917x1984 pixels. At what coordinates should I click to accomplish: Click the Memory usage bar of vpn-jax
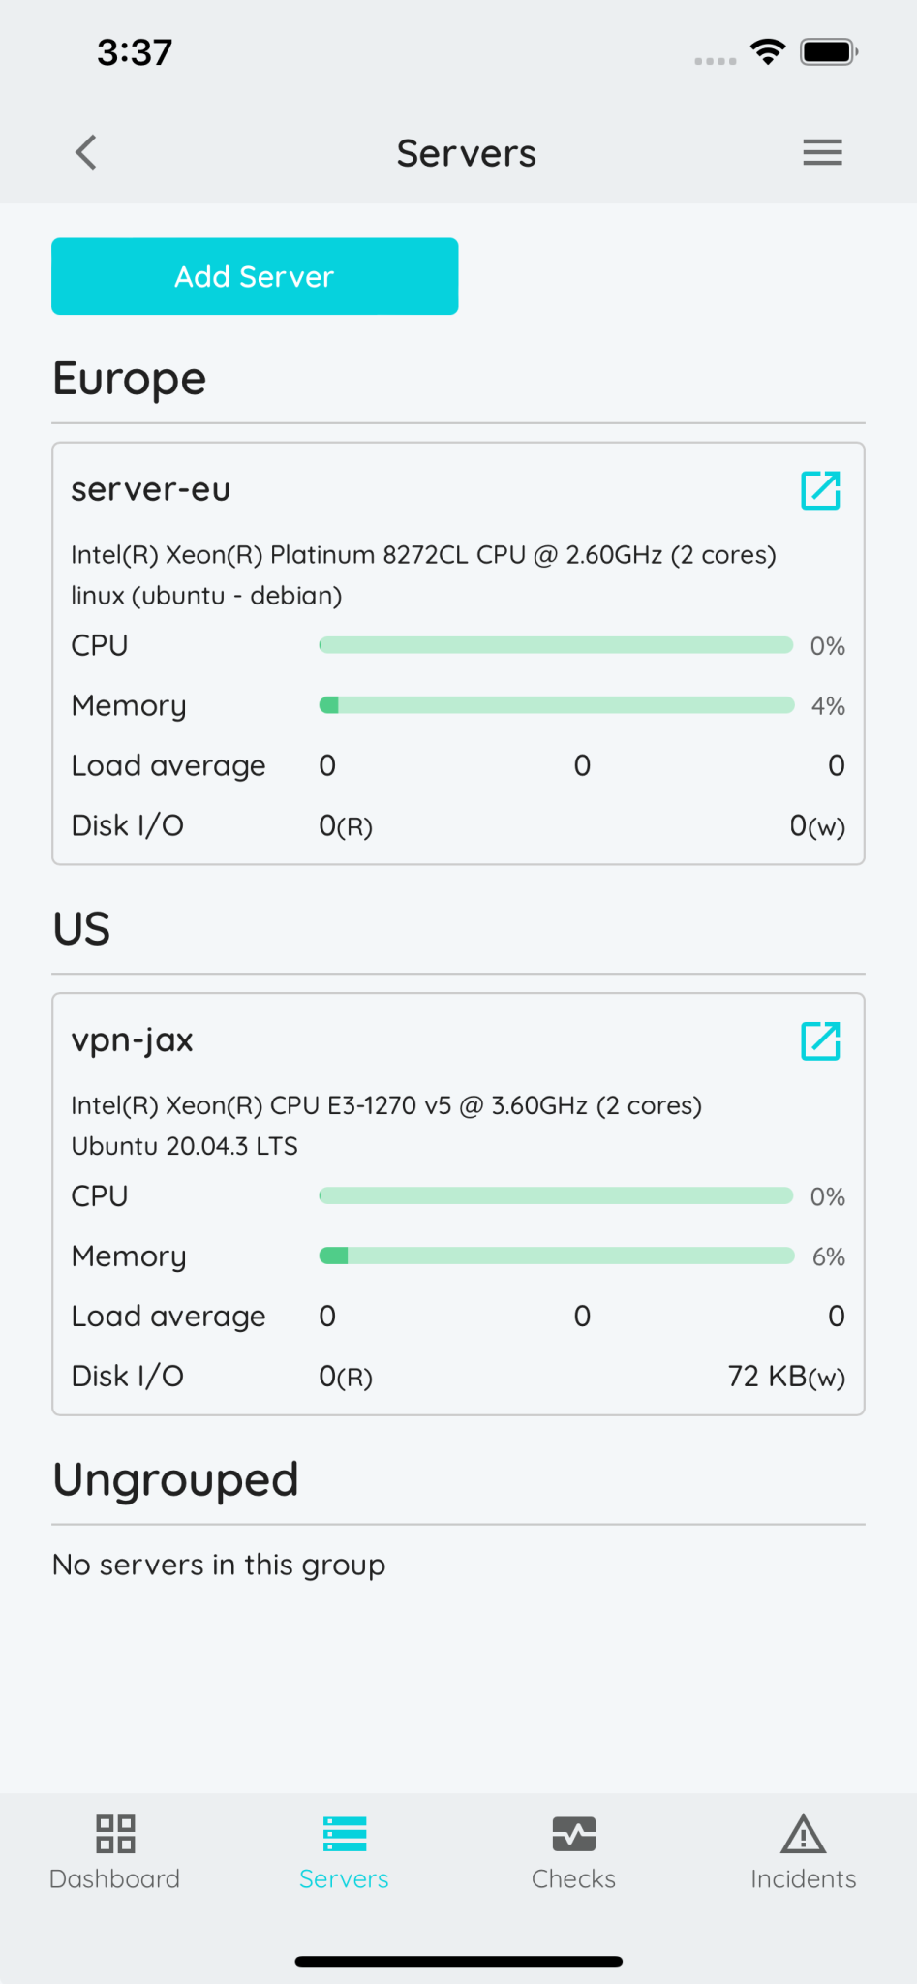[x=555, y=1255]
